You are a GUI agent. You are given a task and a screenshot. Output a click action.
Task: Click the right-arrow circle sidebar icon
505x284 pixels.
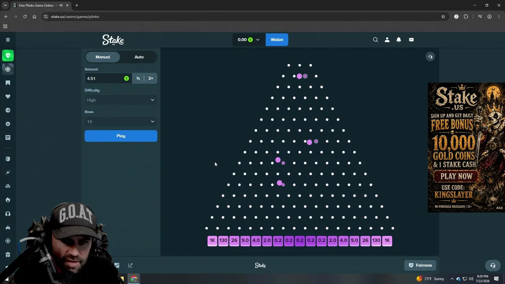[8, 110]
